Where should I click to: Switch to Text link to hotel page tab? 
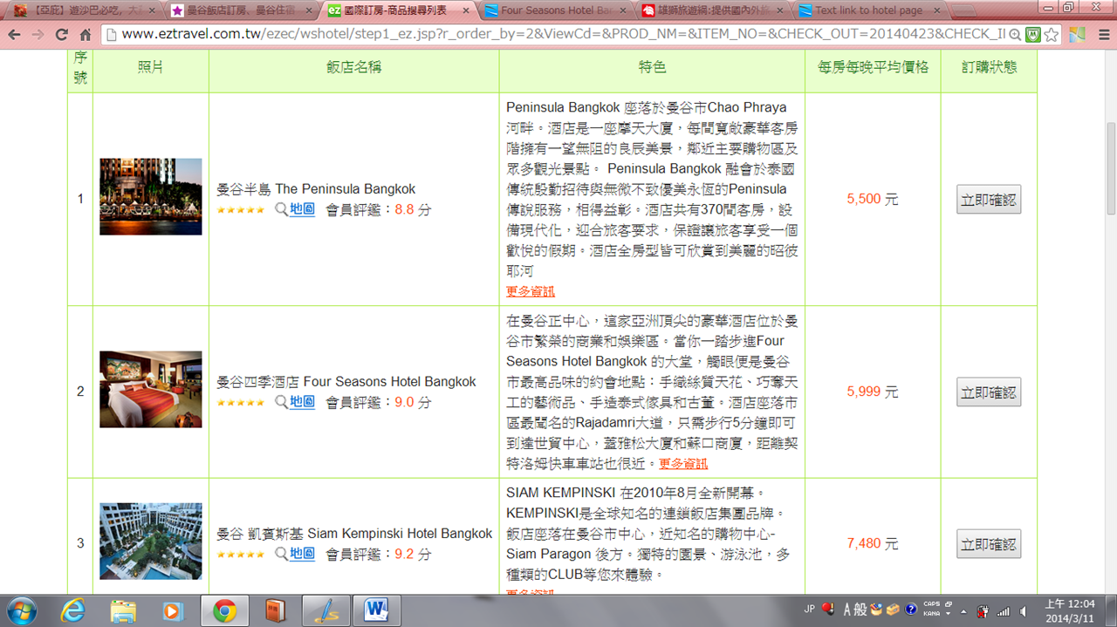pyautogui.click(x=868, y=11)
